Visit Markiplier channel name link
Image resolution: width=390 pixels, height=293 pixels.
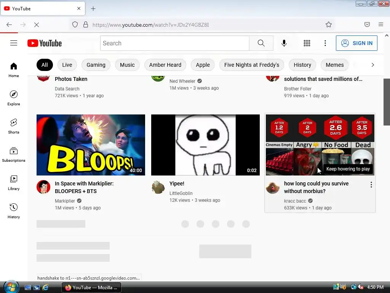pyautogui.click(x=65, y=201)
